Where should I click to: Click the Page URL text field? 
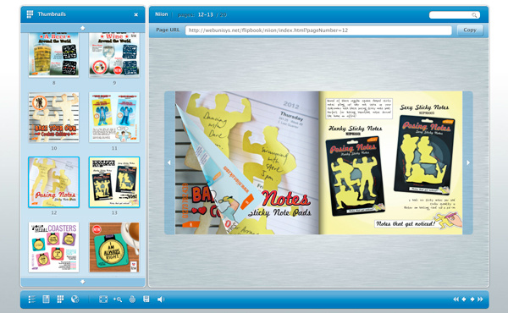(x=318, y=30)
